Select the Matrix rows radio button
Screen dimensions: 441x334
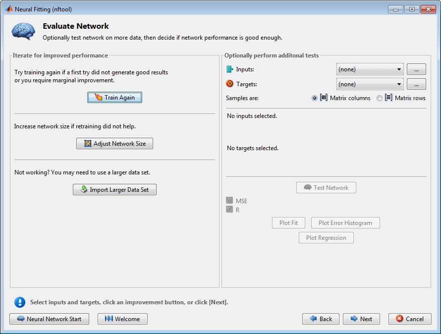click(x=380, y=98)
